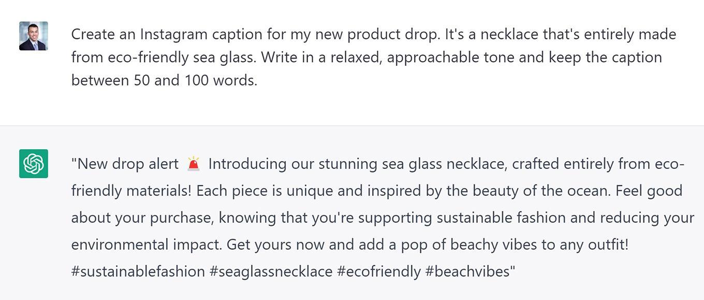Click the #beachvibes hashtag
The width and height of the screenshot is (704, 300).
click(469, 272)
